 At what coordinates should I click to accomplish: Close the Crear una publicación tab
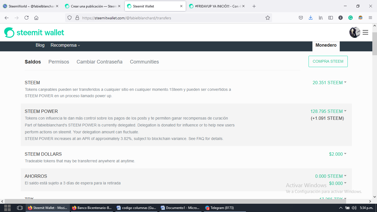[x=119, y=6]
